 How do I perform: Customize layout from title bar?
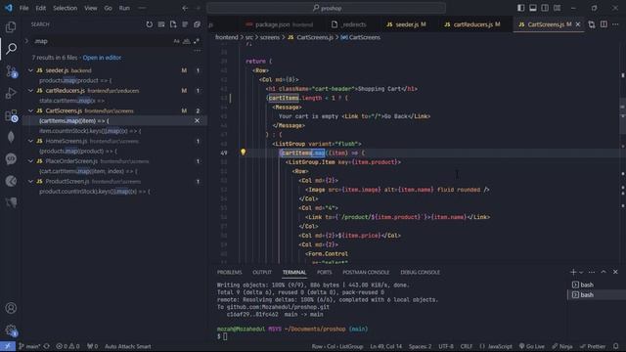click(557, 8)
